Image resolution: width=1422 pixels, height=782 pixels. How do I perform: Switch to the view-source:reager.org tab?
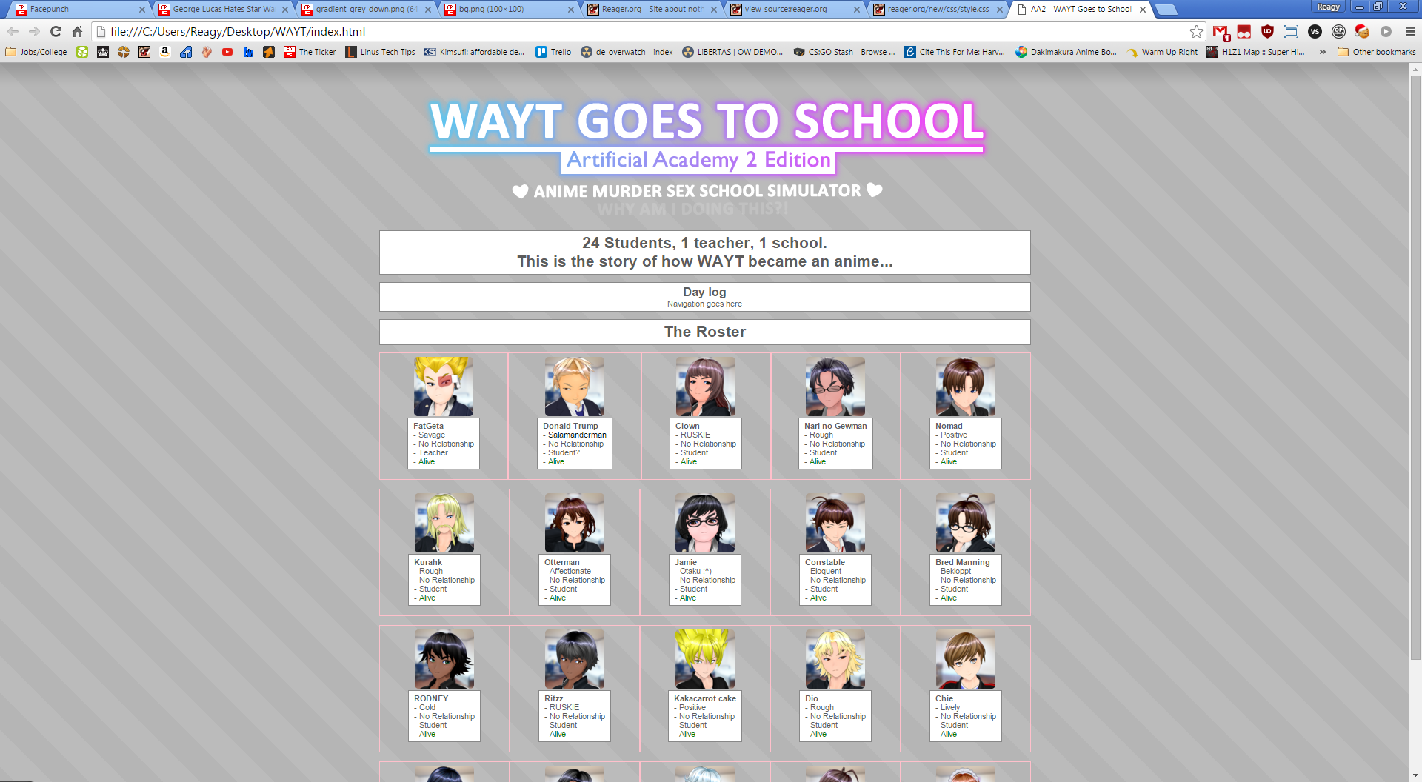pyautogui.click(x=794, y=9)
